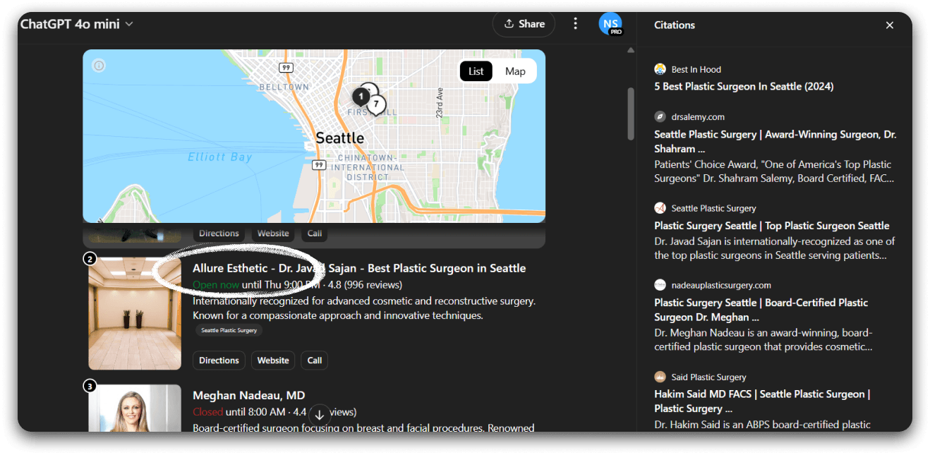The image size is (930, 455).
Task: Click the Best In Hood source icon
Action: 660,69
